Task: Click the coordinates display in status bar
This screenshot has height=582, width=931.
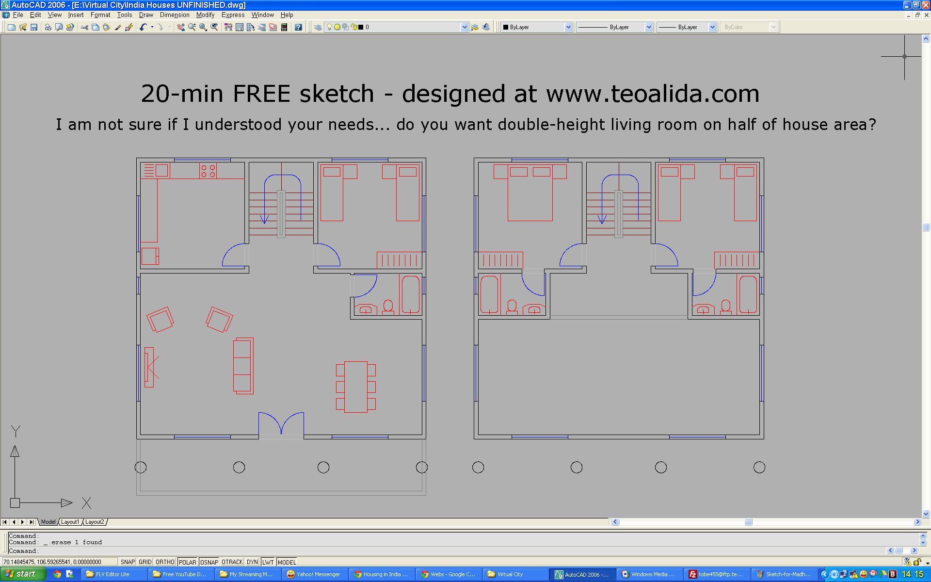Action: (x=59, y=562)
